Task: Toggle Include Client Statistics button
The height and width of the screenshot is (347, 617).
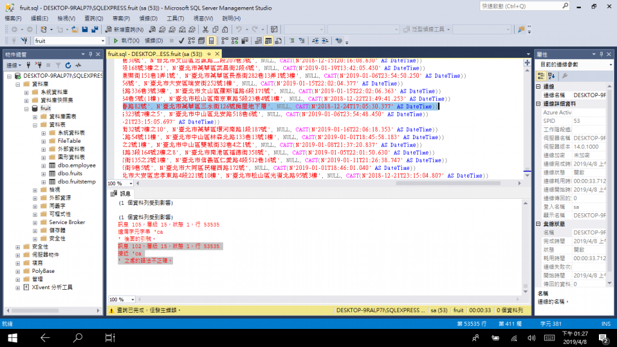Action: click(x=245, y=40)
